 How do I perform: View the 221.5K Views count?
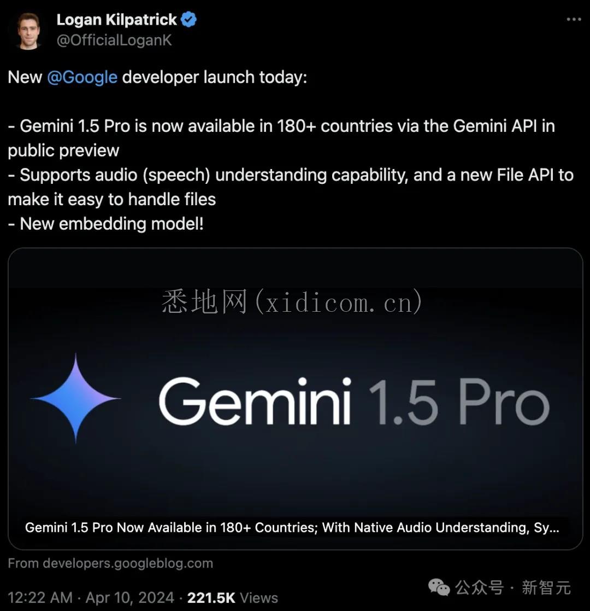(x=232, y=597)
